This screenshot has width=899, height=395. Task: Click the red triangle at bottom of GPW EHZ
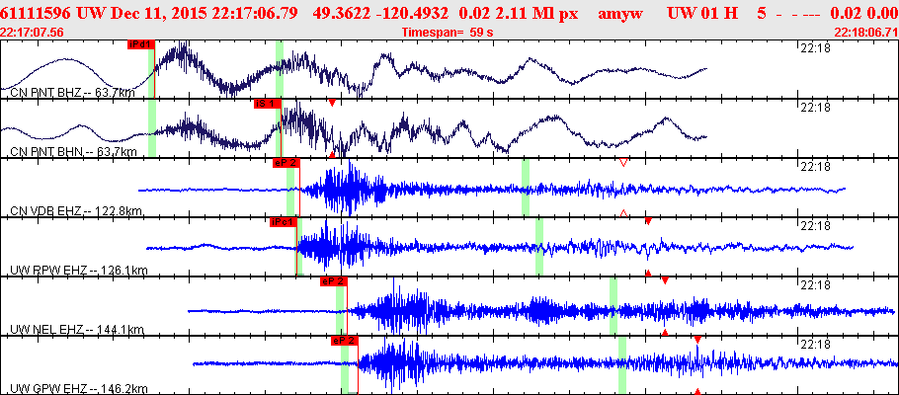point(697,392)
